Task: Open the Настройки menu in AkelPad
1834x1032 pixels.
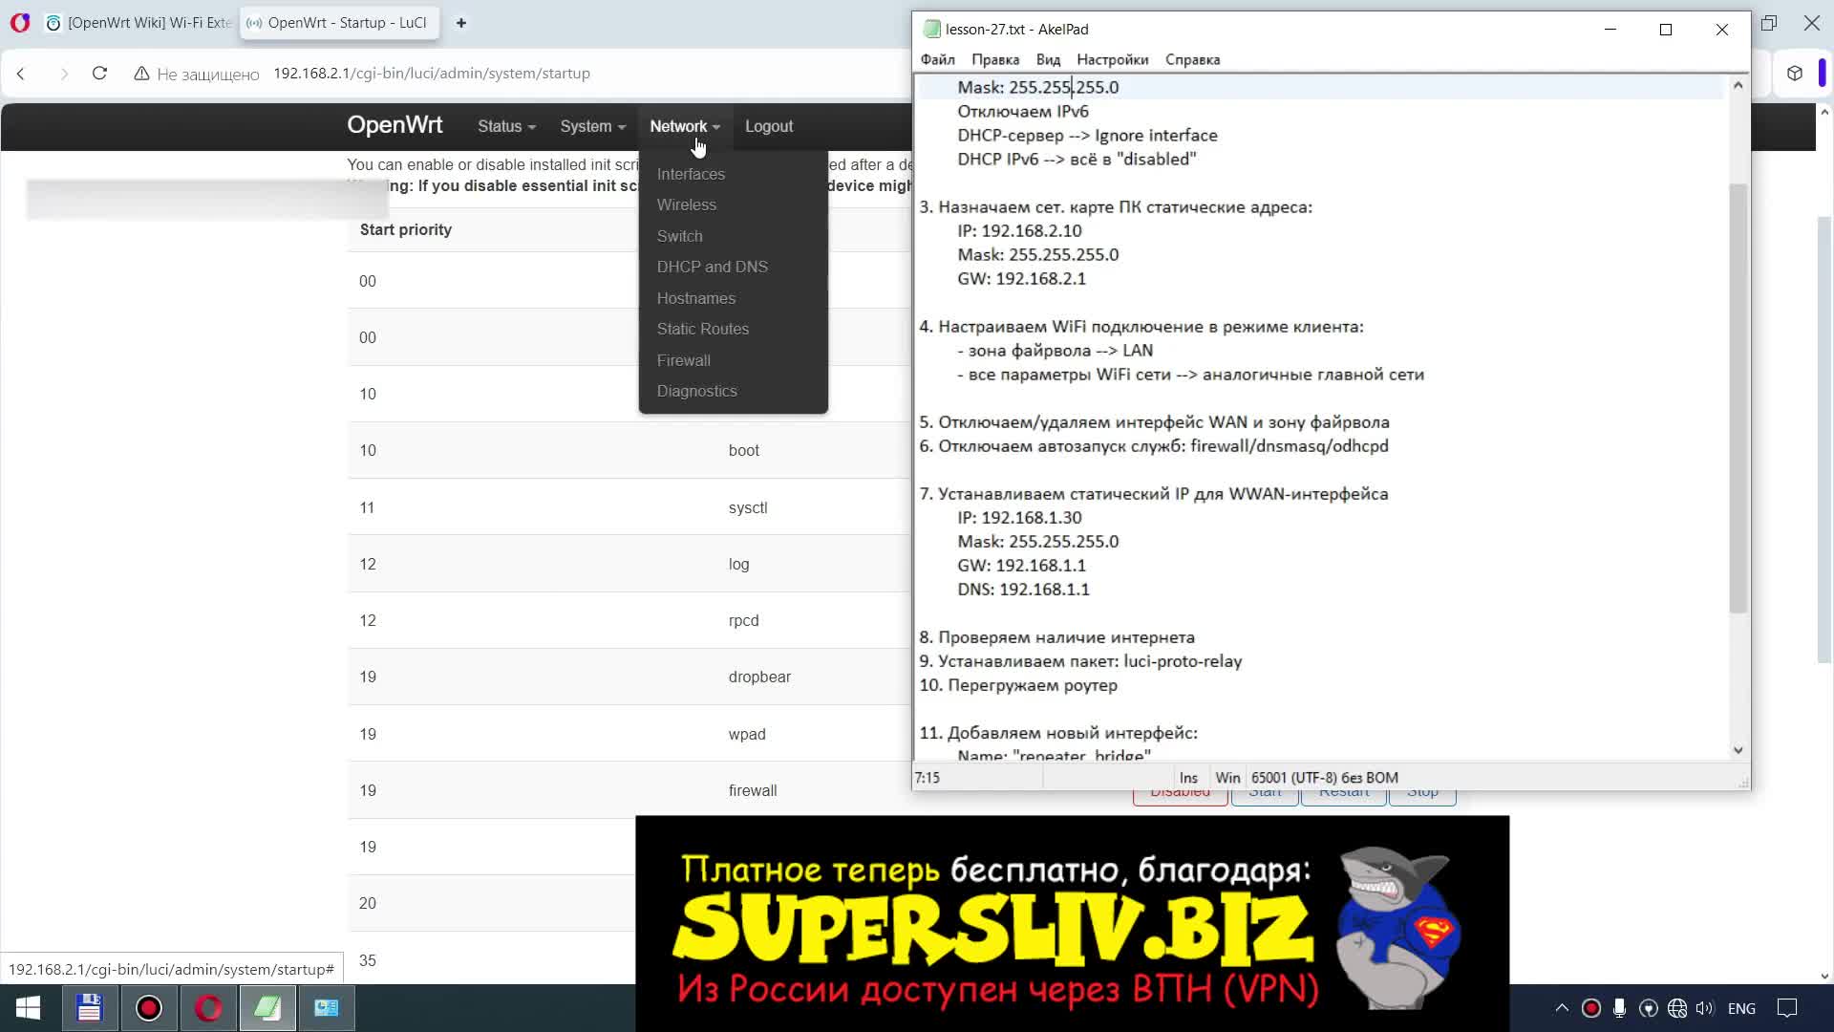Action: [x=1112, y=59]
